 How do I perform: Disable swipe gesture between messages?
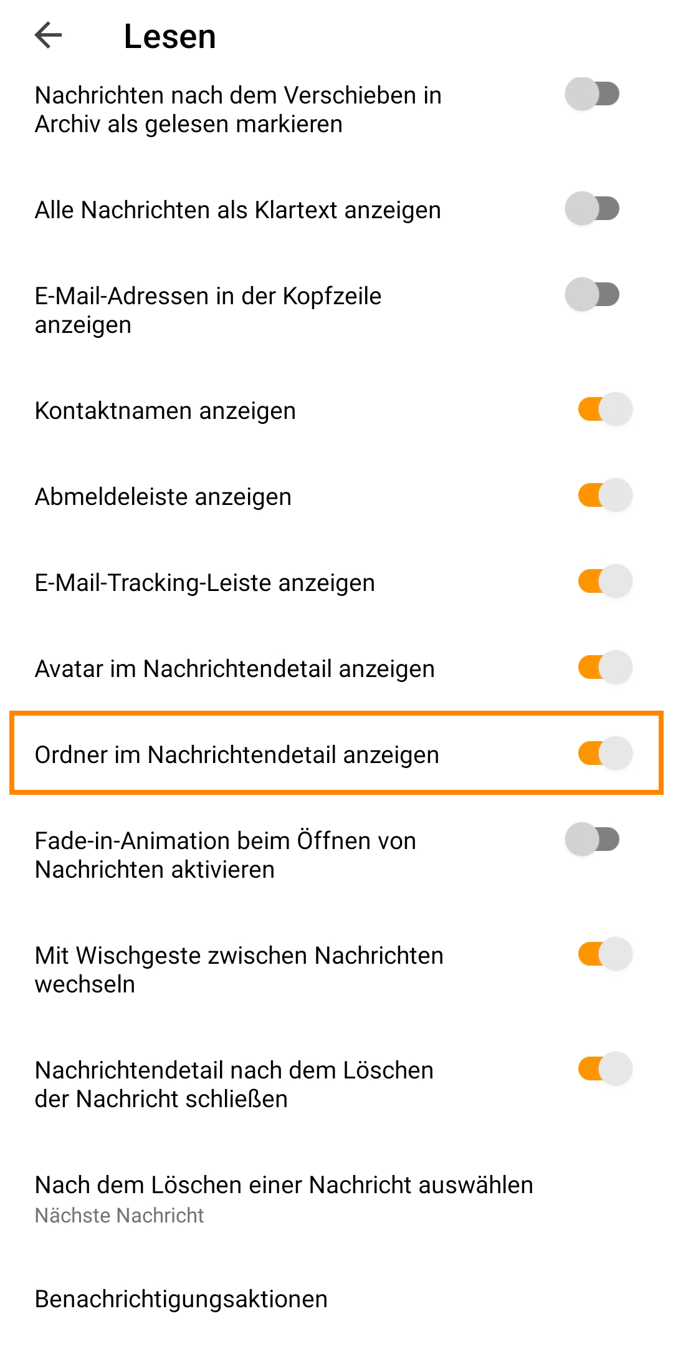tap(604, 954)
